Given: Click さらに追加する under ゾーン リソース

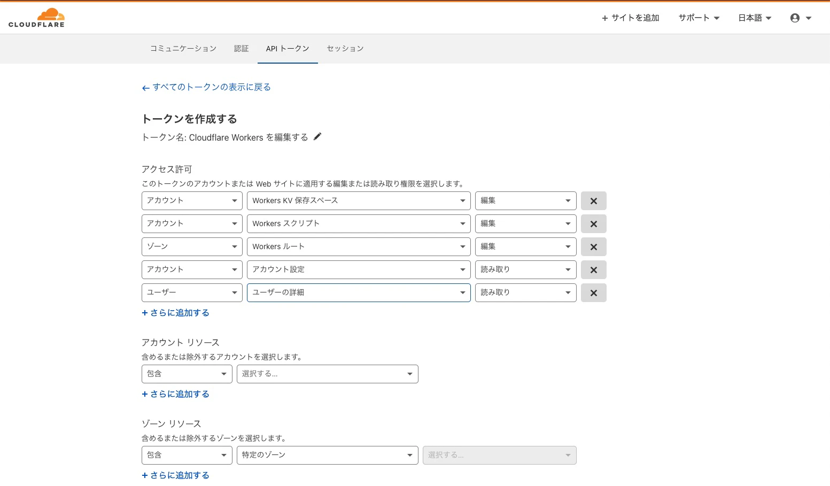Looking at the screenshot, I should (175, 475).
